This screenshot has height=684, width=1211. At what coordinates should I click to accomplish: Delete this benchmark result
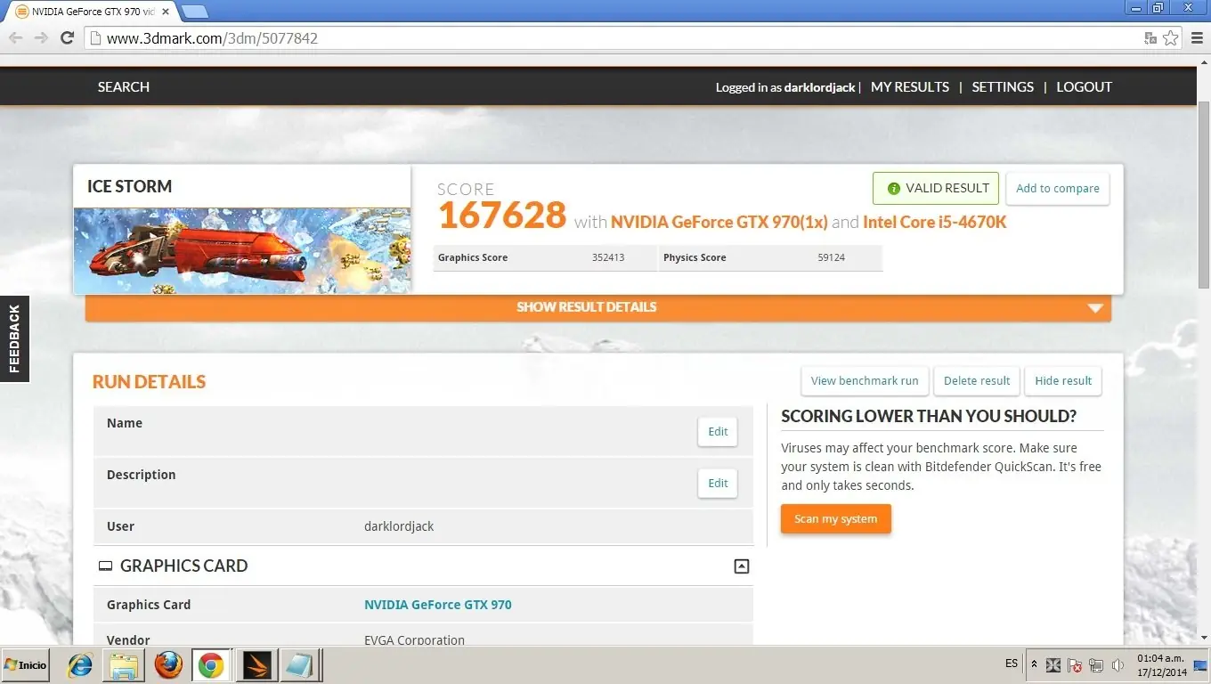point(977,381)
